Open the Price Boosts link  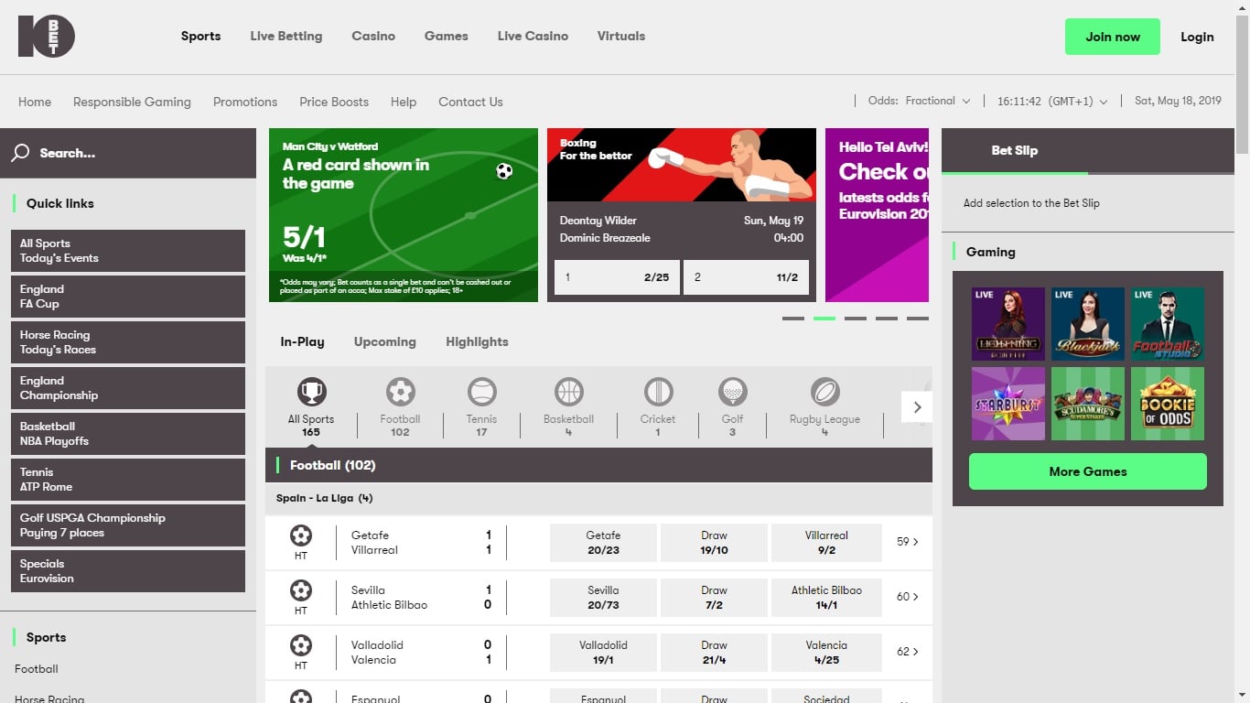coord(334,102)
